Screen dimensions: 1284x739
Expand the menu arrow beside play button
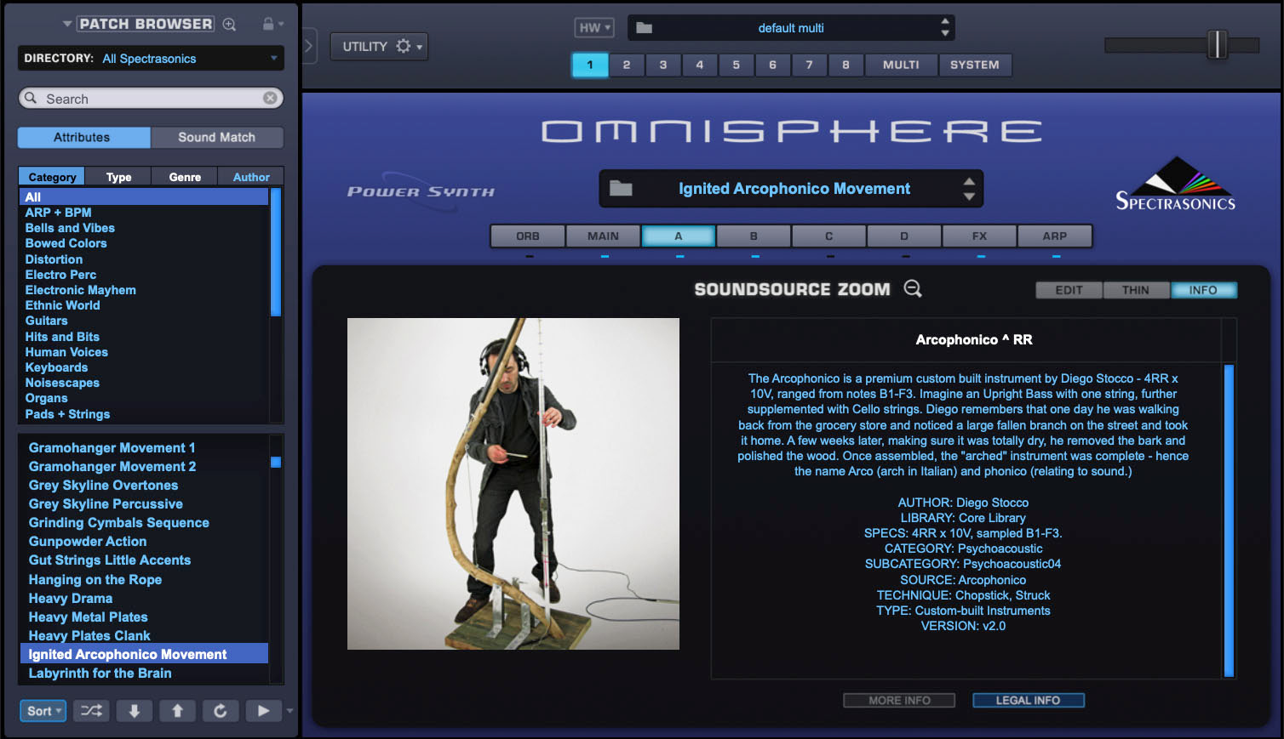click(x=289, y=711)
